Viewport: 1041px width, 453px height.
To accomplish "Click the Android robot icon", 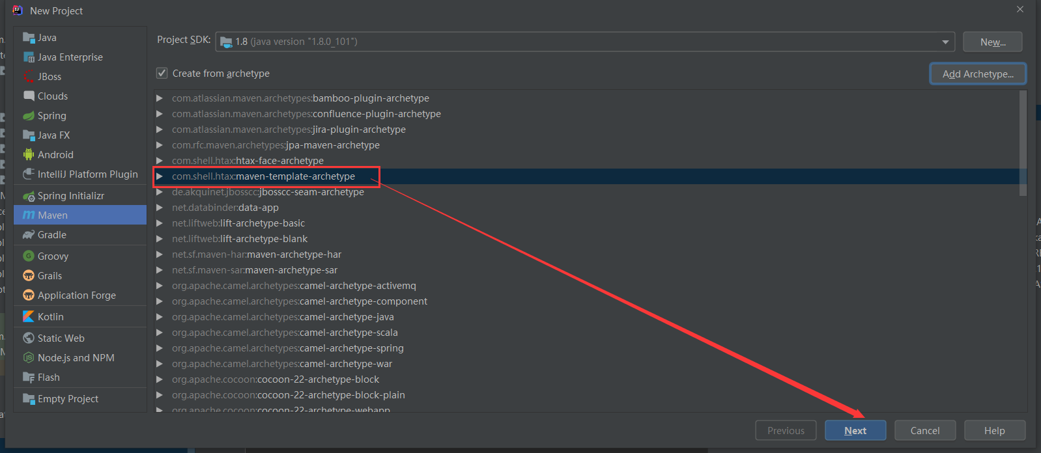I will click(x=29, y=155).
